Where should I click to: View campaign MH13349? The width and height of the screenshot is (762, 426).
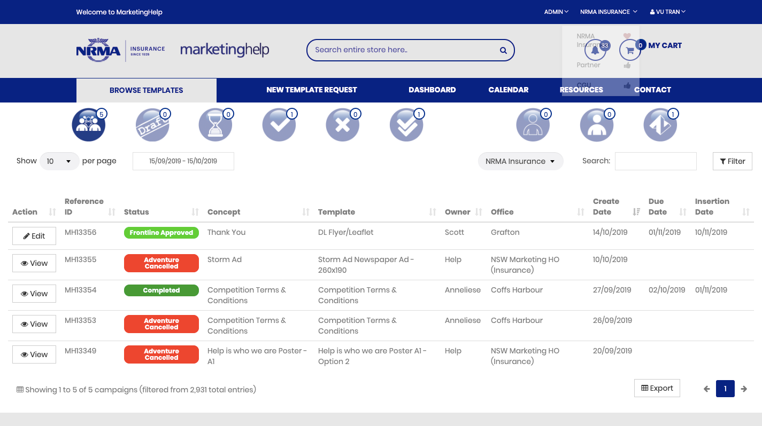[x=34, y=354]
